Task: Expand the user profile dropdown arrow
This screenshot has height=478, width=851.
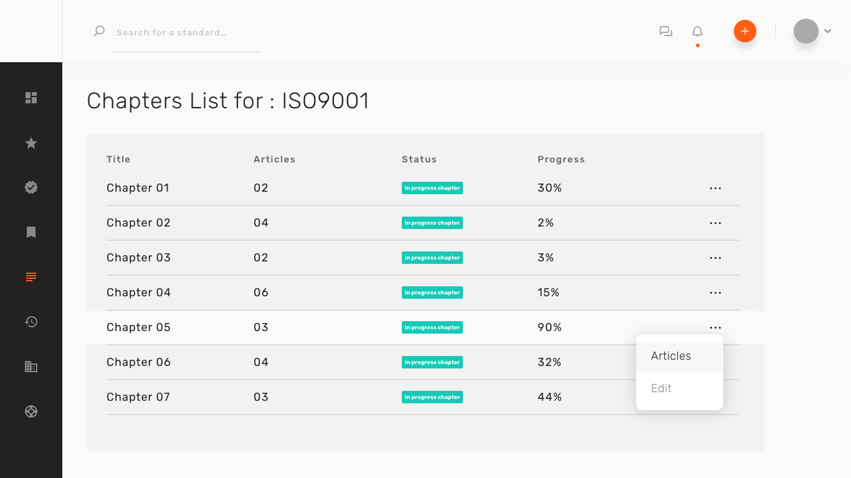Action: point(828,31)
